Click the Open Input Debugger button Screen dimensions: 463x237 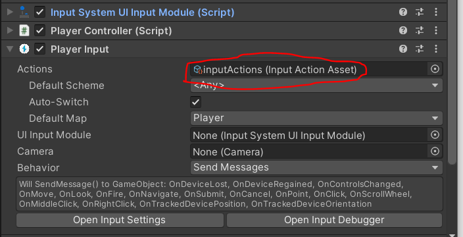click(x=334, y=220)
